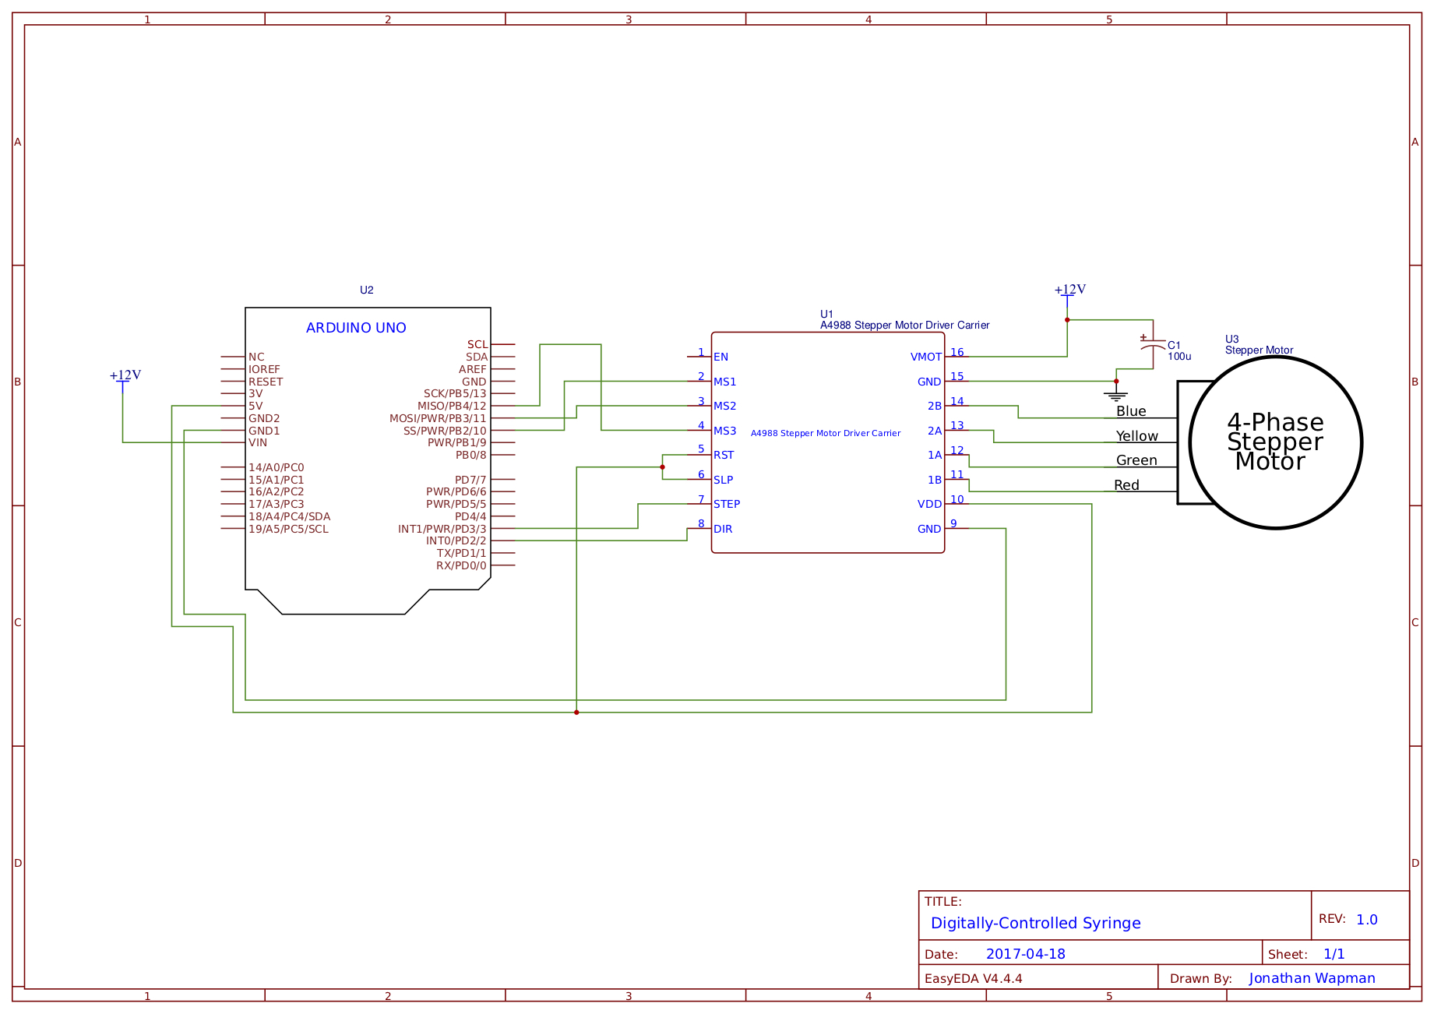Click the VIN pin label on Arduino
The width and height of the screenshot is (1434, 1014).
tap(258, 442)
